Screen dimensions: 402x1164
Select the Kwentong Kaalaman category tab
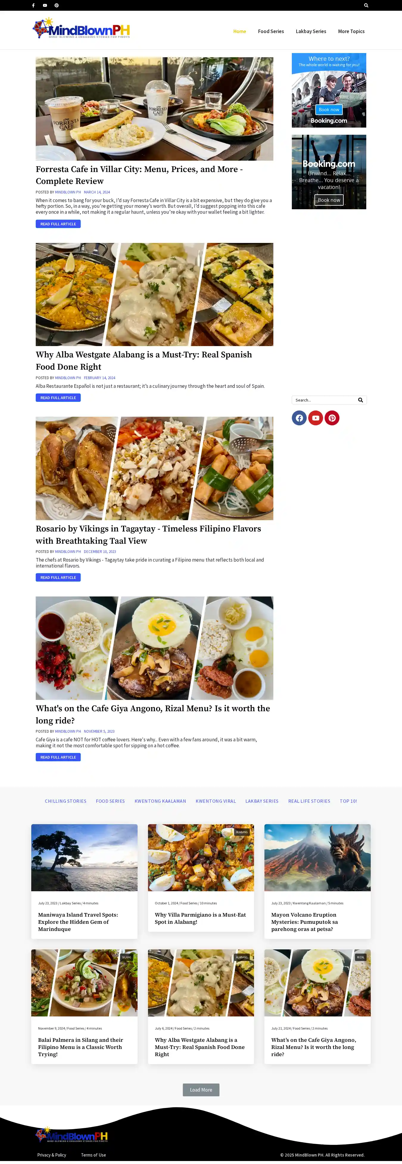160,801
